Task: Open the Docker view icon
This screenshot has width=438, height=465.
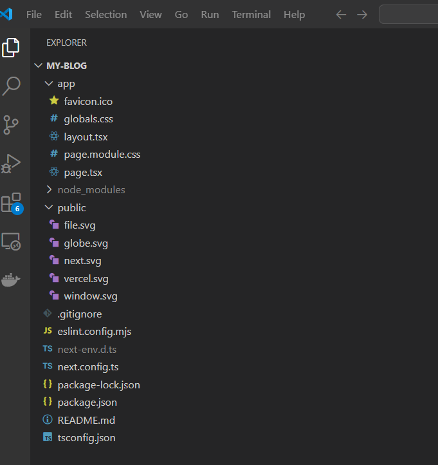Action: point(12,280)
